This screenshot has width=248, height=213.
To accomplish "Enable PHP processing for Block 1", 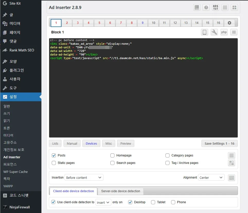I will (224, 32).
